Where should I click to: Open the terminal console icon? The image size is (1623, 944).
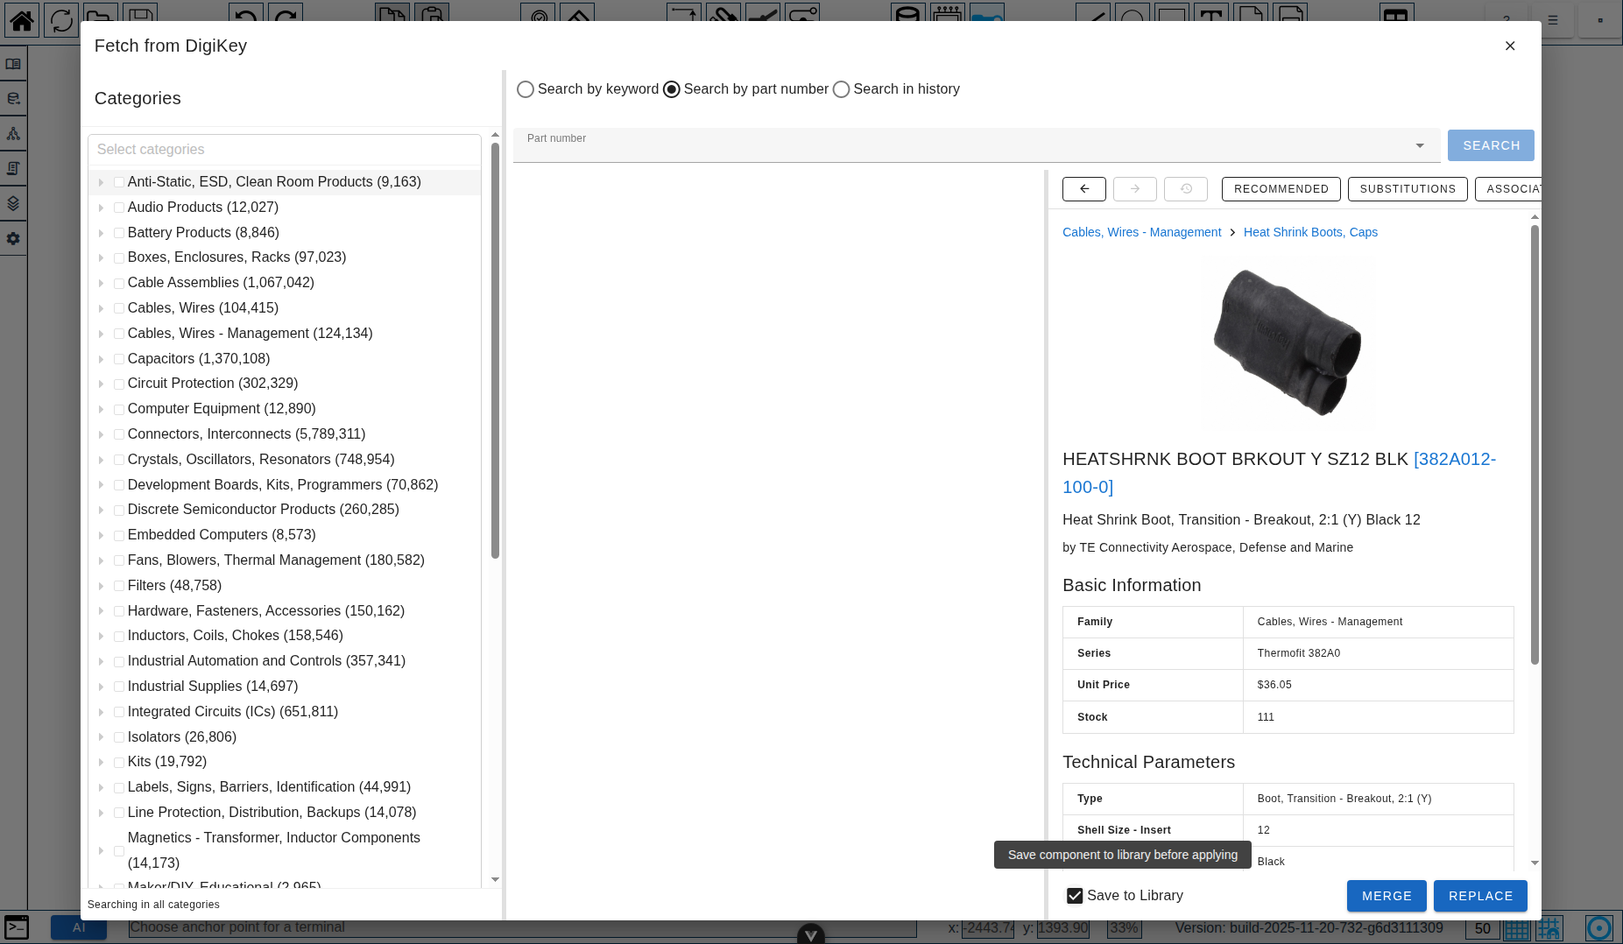pyautogui.click(x=17, y=927)
